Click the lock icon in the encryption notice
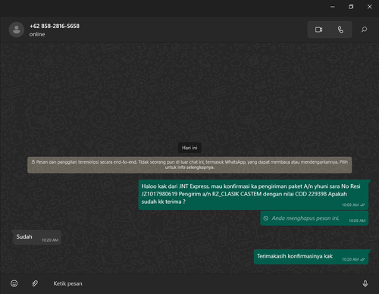The width and height of the screenshot is (379, 294). (33, 162)
